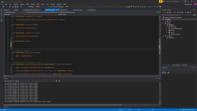Click the Show All Files icon in Solution Explorer
The image size is (197, 111).
183,12
